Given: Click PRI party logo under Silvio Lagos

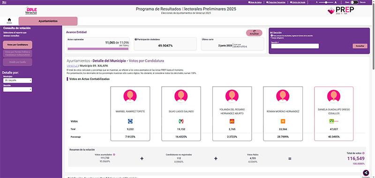Looking at the screenshot, I should pyautogui.click(x=181, y=121).
